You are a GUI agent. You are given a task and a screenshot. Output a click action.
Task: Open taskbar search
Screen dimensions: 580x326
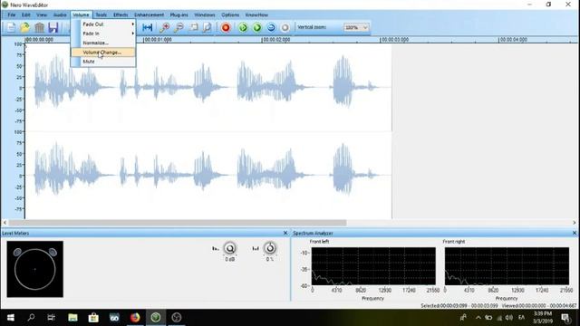(x=31, y=318)
